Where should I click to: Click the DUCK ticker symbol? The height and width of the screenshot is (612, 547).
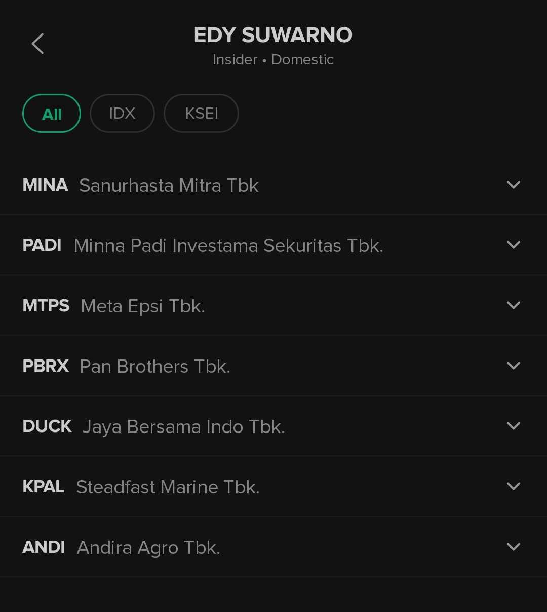click(47, 426)
